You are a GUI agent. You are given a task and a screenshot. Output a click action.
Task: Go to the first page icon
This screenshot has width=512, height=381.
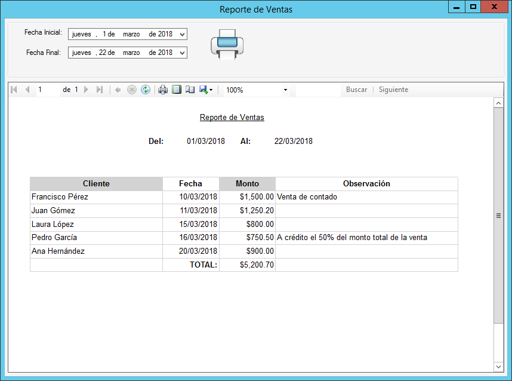click(x=13, y=89)
